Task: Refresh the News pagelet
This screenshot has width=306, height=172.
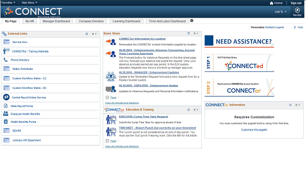Action: pyautogui.click(x=188, y=33)
